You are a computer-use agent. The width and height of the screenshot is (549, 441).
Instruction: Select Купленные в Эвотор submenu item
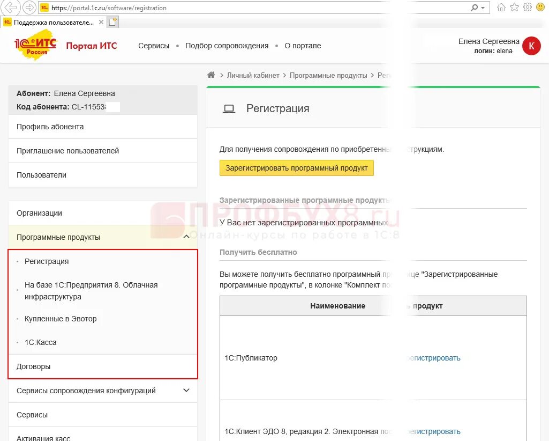pyautogui.click(x=61, y=319)
